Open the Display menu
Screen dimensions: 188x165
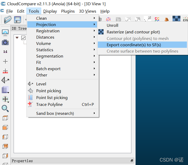coord(50,11)
